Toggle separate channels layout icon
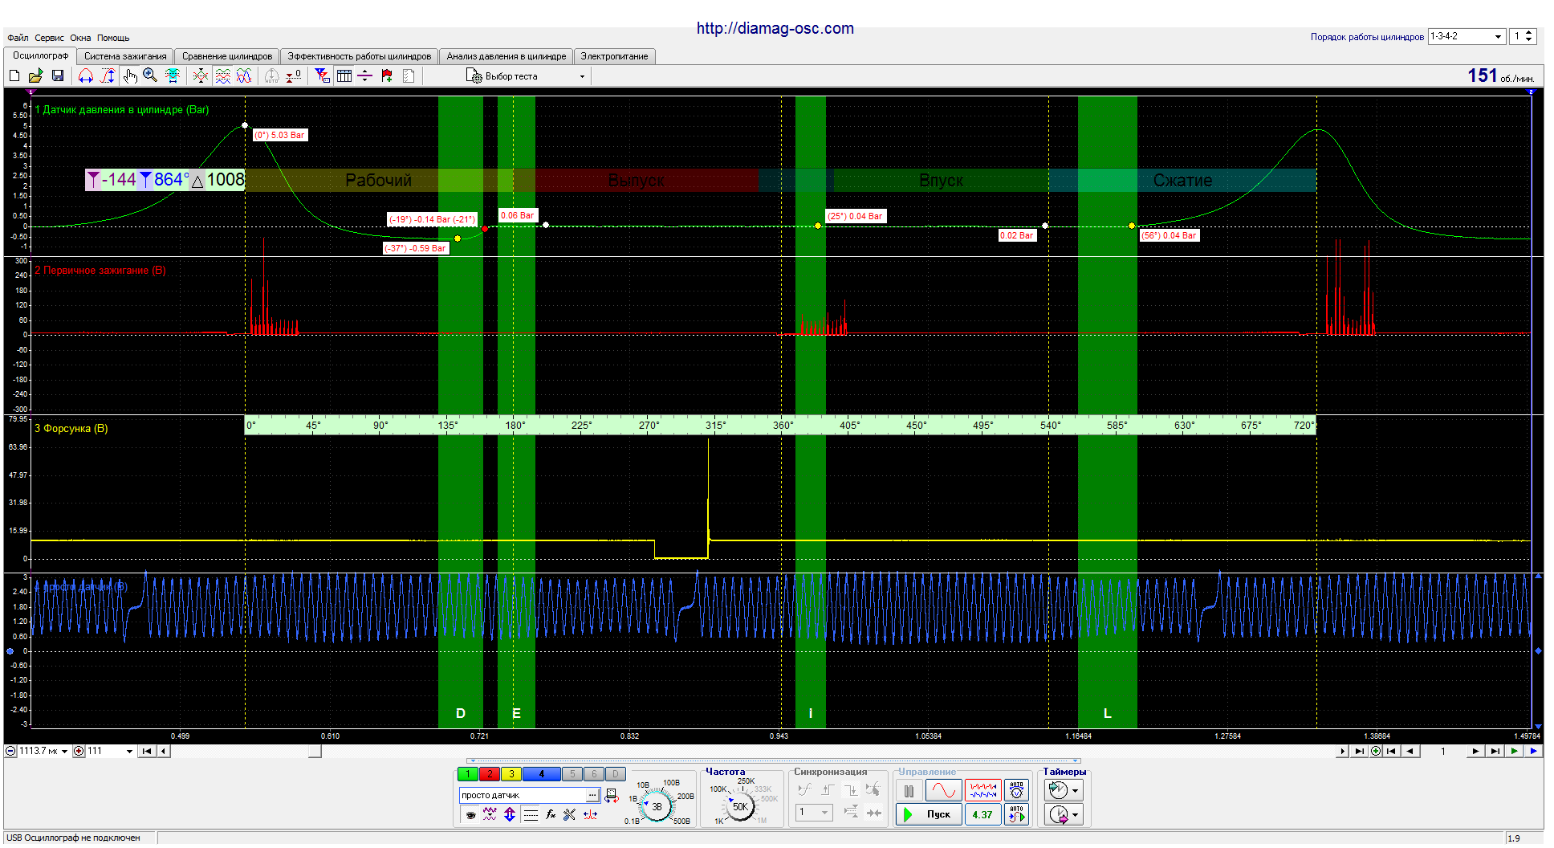This screenshot has width=1554, height=848. tap(222, 75)
